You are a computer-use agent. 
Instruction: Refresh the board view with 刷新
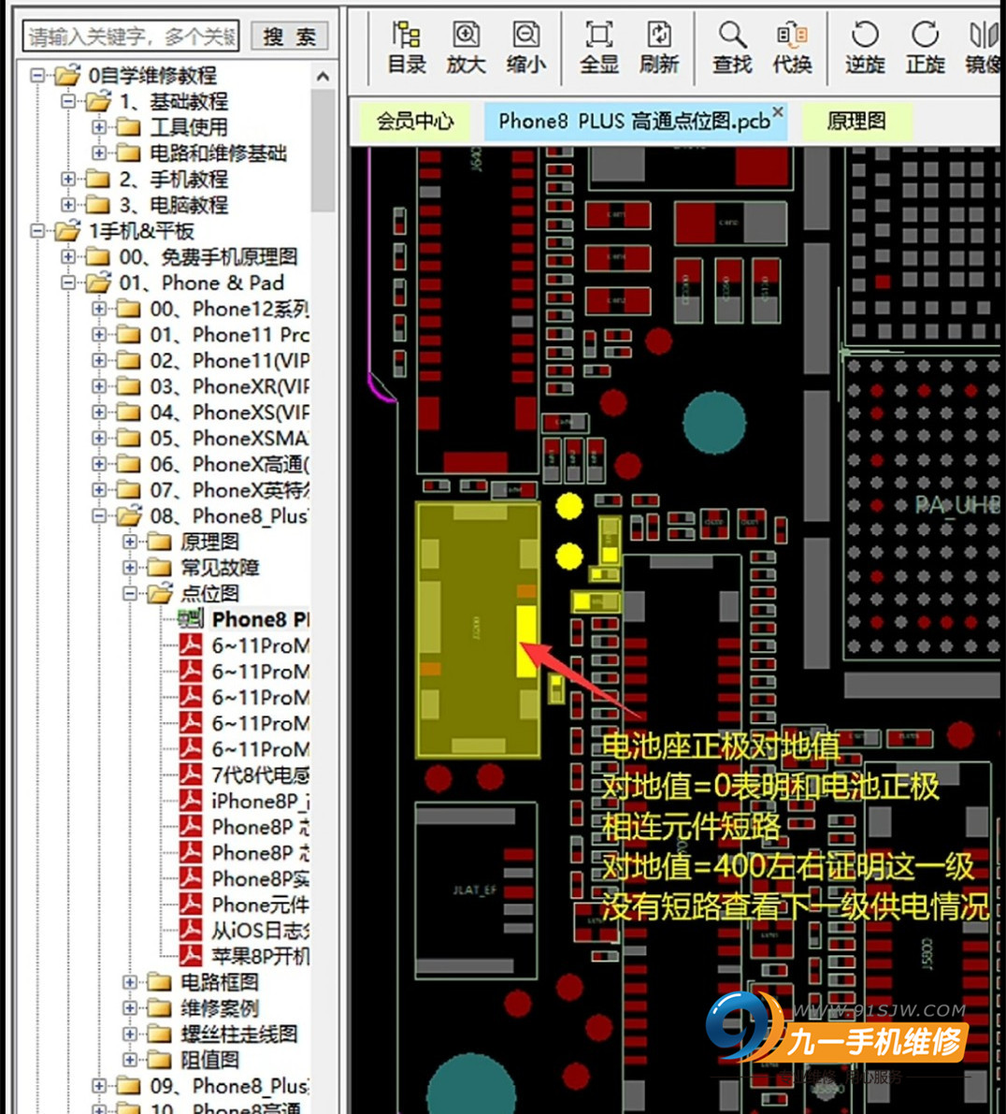(x=659, y=47)
